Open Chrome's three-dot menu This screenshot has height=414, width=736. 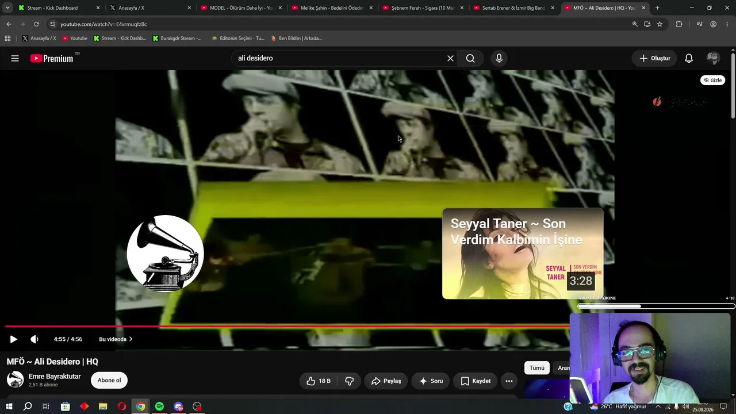point(727,24)
